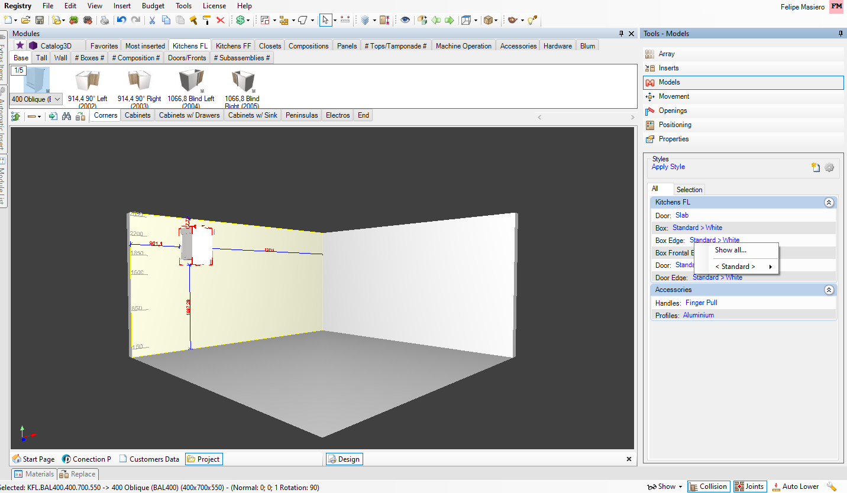This screenshot has height=493, width=847.
Task: Click the green left arrow icon
Action: coord(436,20)
